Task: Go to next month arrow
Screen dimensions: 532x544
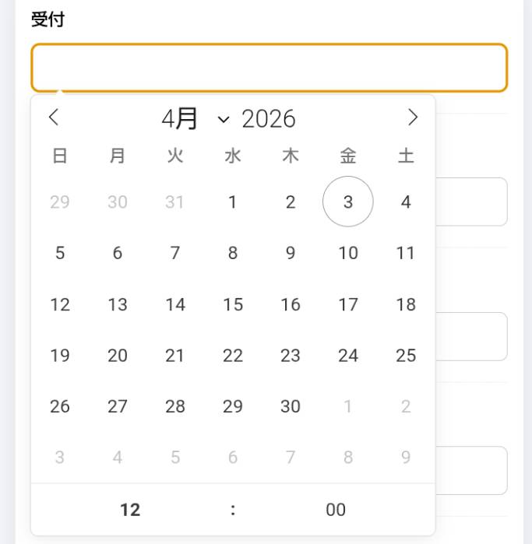Action: pos(413,118)
